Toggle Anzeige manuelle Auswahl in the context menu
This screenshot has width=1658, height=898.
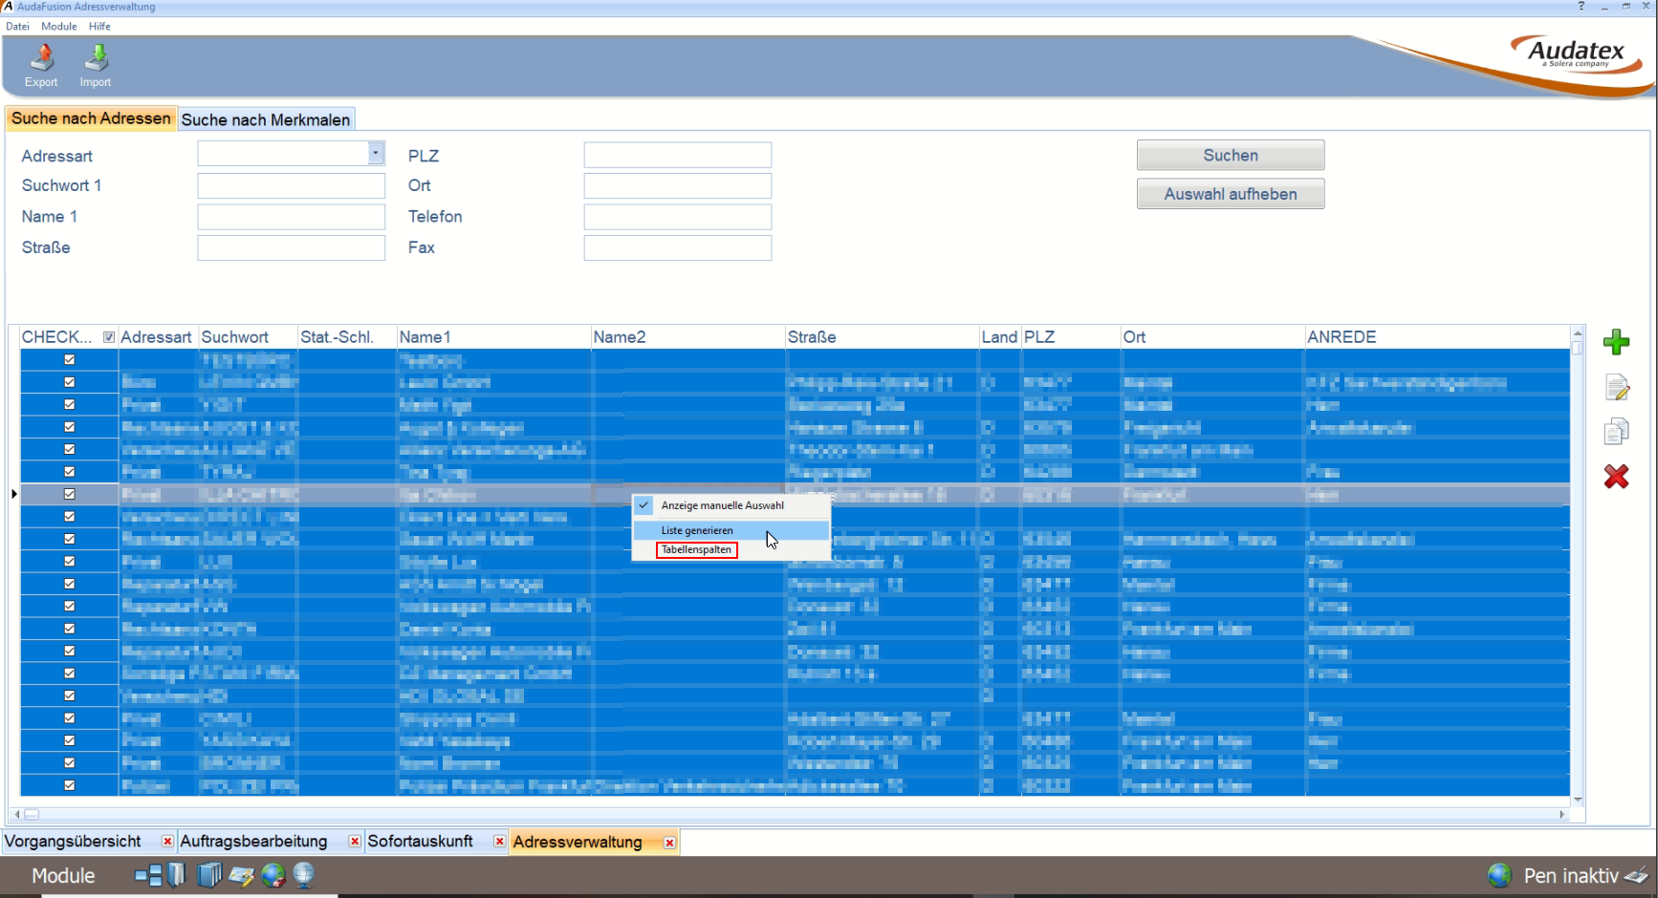point(722,505)
